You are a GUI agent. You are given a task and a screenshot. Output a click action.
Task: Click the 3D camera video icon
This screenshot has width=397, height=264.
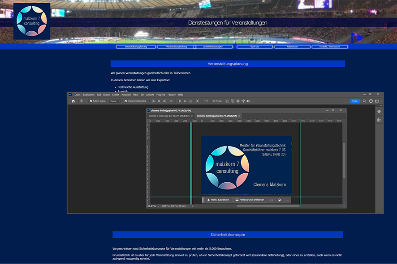point(248,101)
